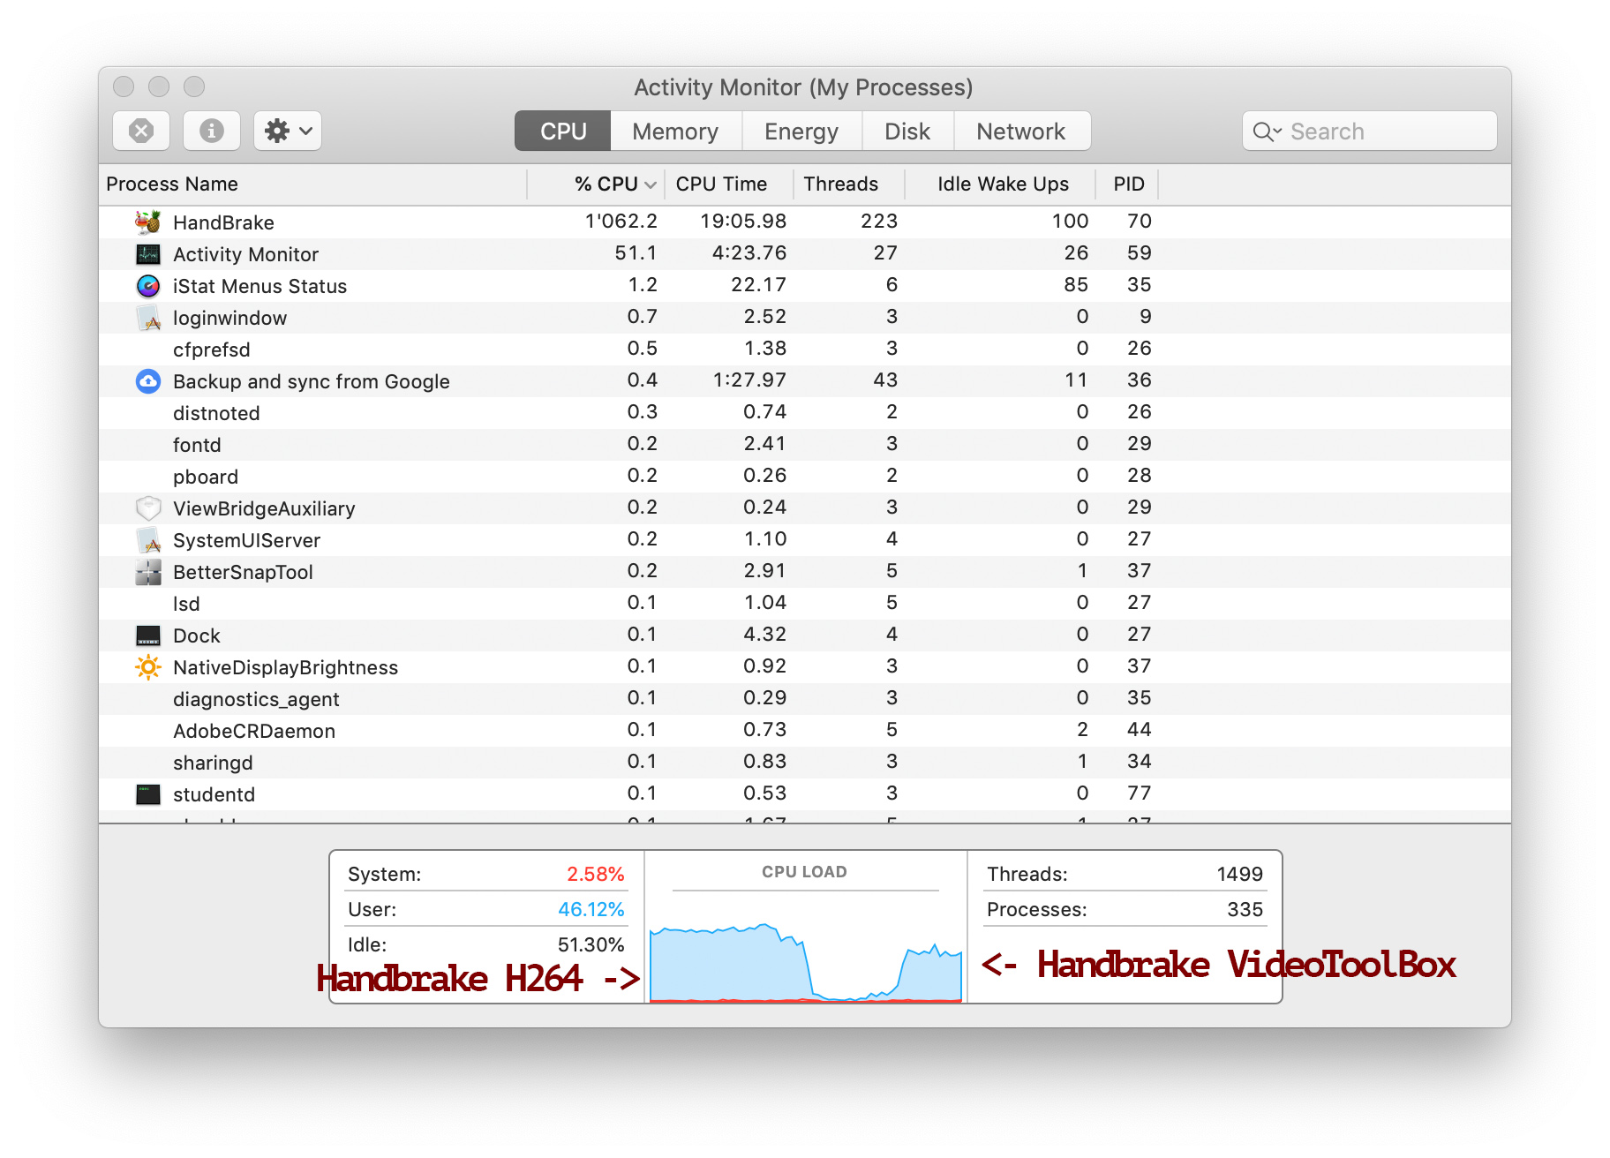Click the HandBrake app icon
The width and height of the screenshot is (1610, 1158).
tap(148, 222)
